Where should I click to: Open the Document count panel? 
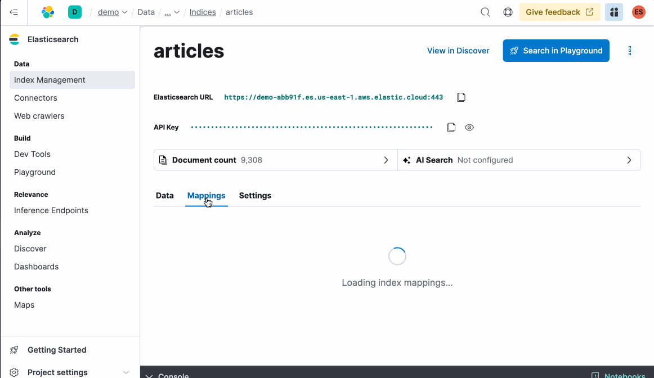click(x=275, y=160)
